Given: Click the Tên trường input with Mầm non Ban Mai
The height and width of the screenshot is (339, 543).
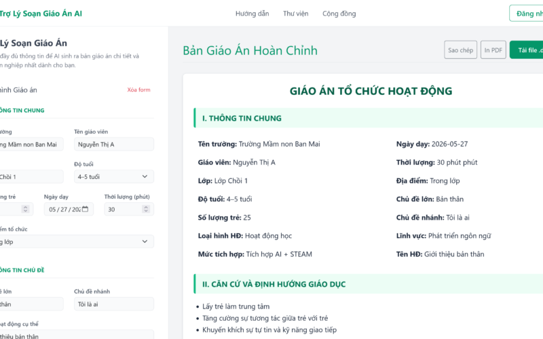Looking at the screenshot, I should 31,144.
